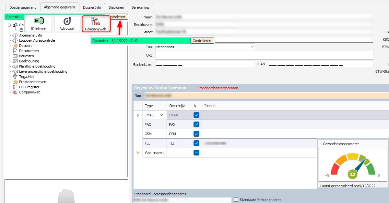
Task: Open Klantfiche boekhouding node
Action: 37,66
